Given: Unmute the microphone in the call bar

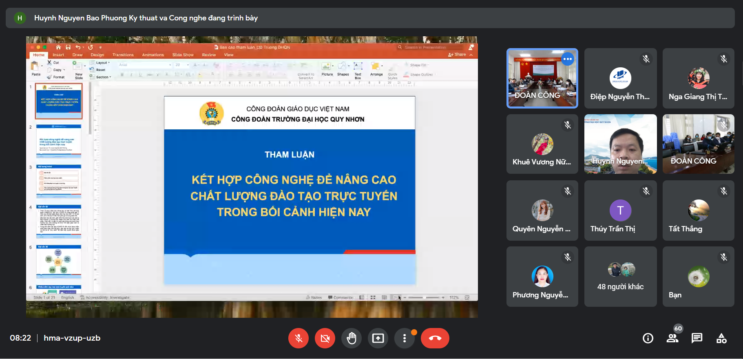Looking at the screenshot, I should pyautogui.click(x=299, y=338).
